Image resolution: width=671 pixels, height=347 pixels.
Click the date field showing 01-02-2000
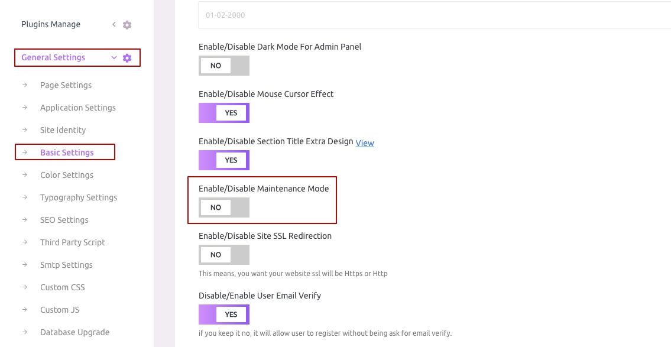pyautogui.click(x=435, y=15)
